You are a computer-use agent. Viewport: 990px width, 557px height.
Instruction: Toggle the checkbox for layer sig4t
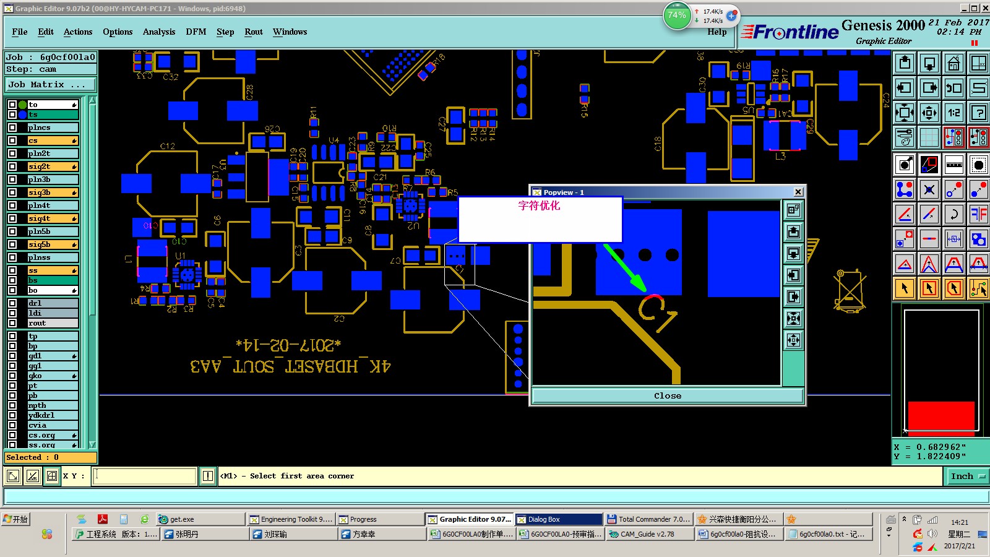pyautogui.click(x=12, y=218)
